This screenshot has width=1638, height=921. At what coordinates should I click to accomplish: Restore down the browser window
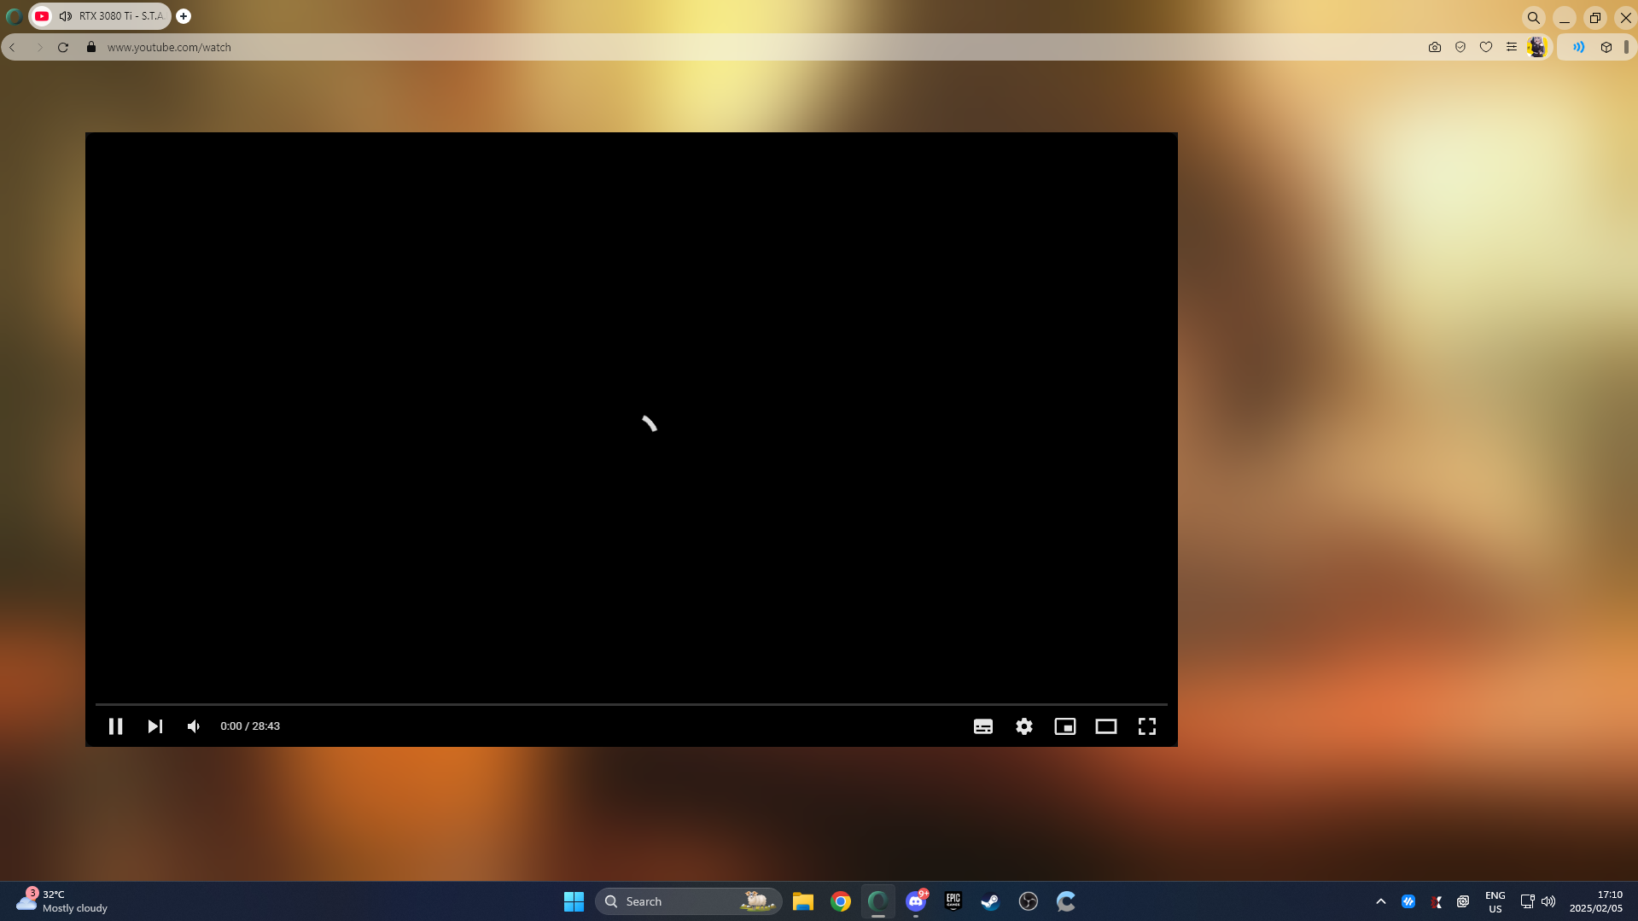coord(1595,18)
